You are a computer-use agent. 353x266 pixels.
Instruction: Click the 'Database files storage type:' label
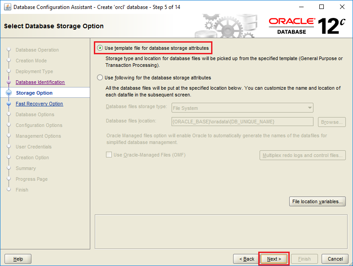pos(137,106)
